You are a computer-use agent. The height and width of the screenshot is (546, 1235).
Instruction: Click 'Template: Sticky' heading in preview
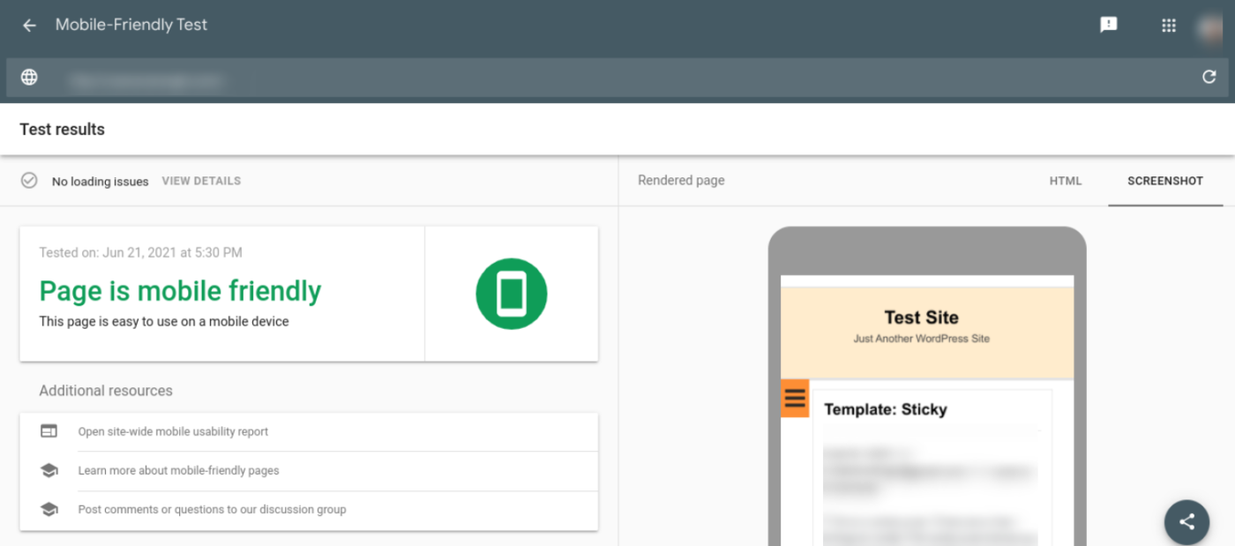click(x=885, y=409)
